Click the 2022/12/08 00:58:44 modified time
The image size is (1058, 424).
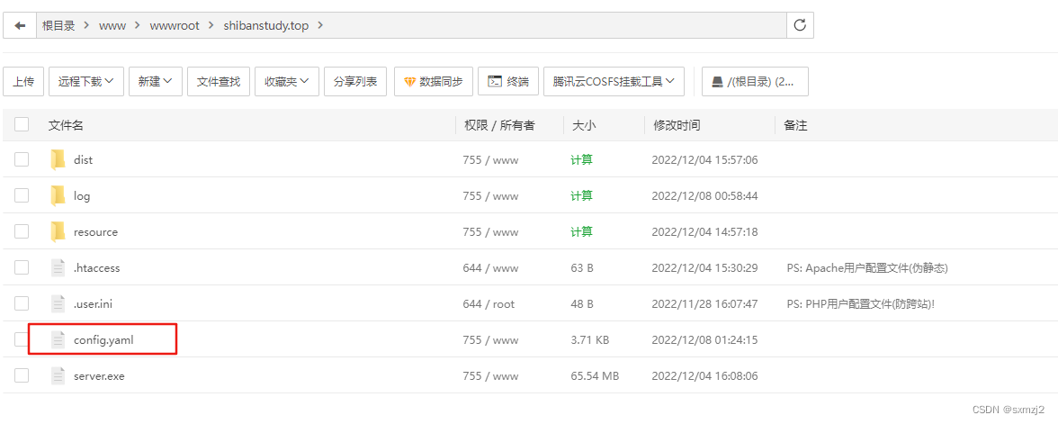[704, 196]
